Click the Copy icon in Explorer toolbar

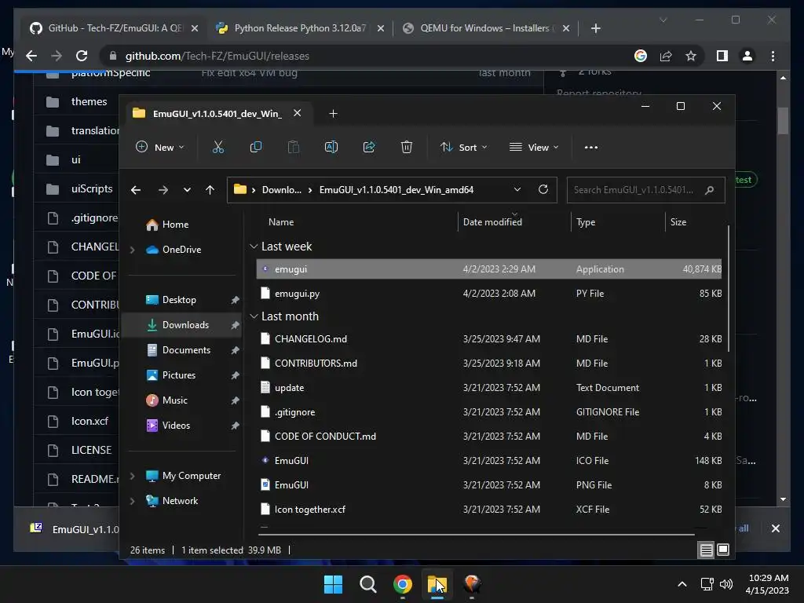[x=255, y=147]
